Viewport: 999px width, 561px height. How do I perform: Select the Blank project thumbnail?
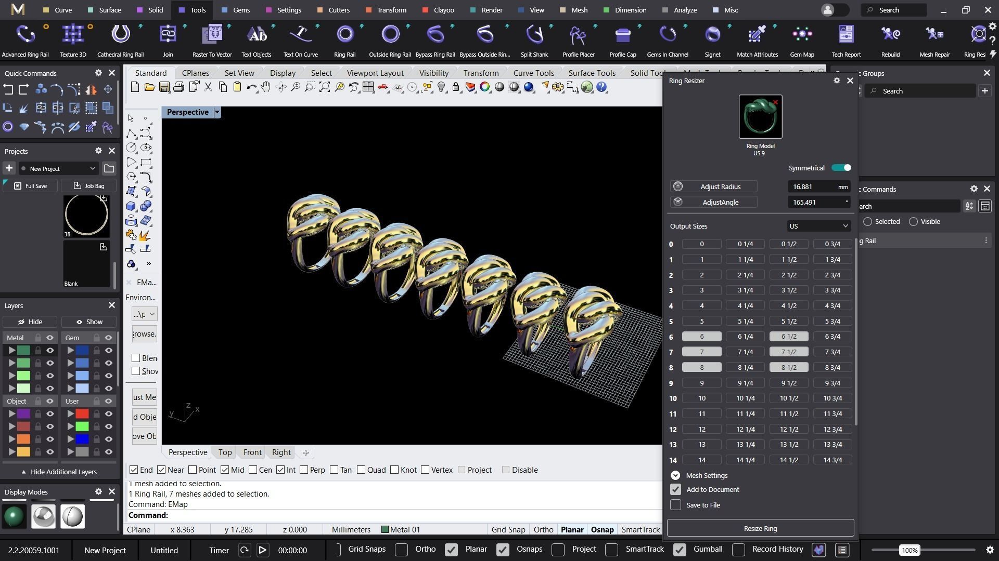coord(86,264)
